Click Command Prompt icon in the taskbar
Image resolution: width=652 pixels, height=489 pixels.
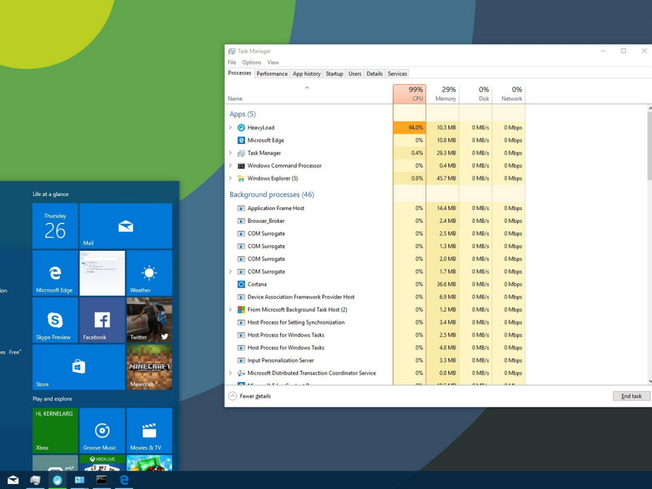click(101, 479)
